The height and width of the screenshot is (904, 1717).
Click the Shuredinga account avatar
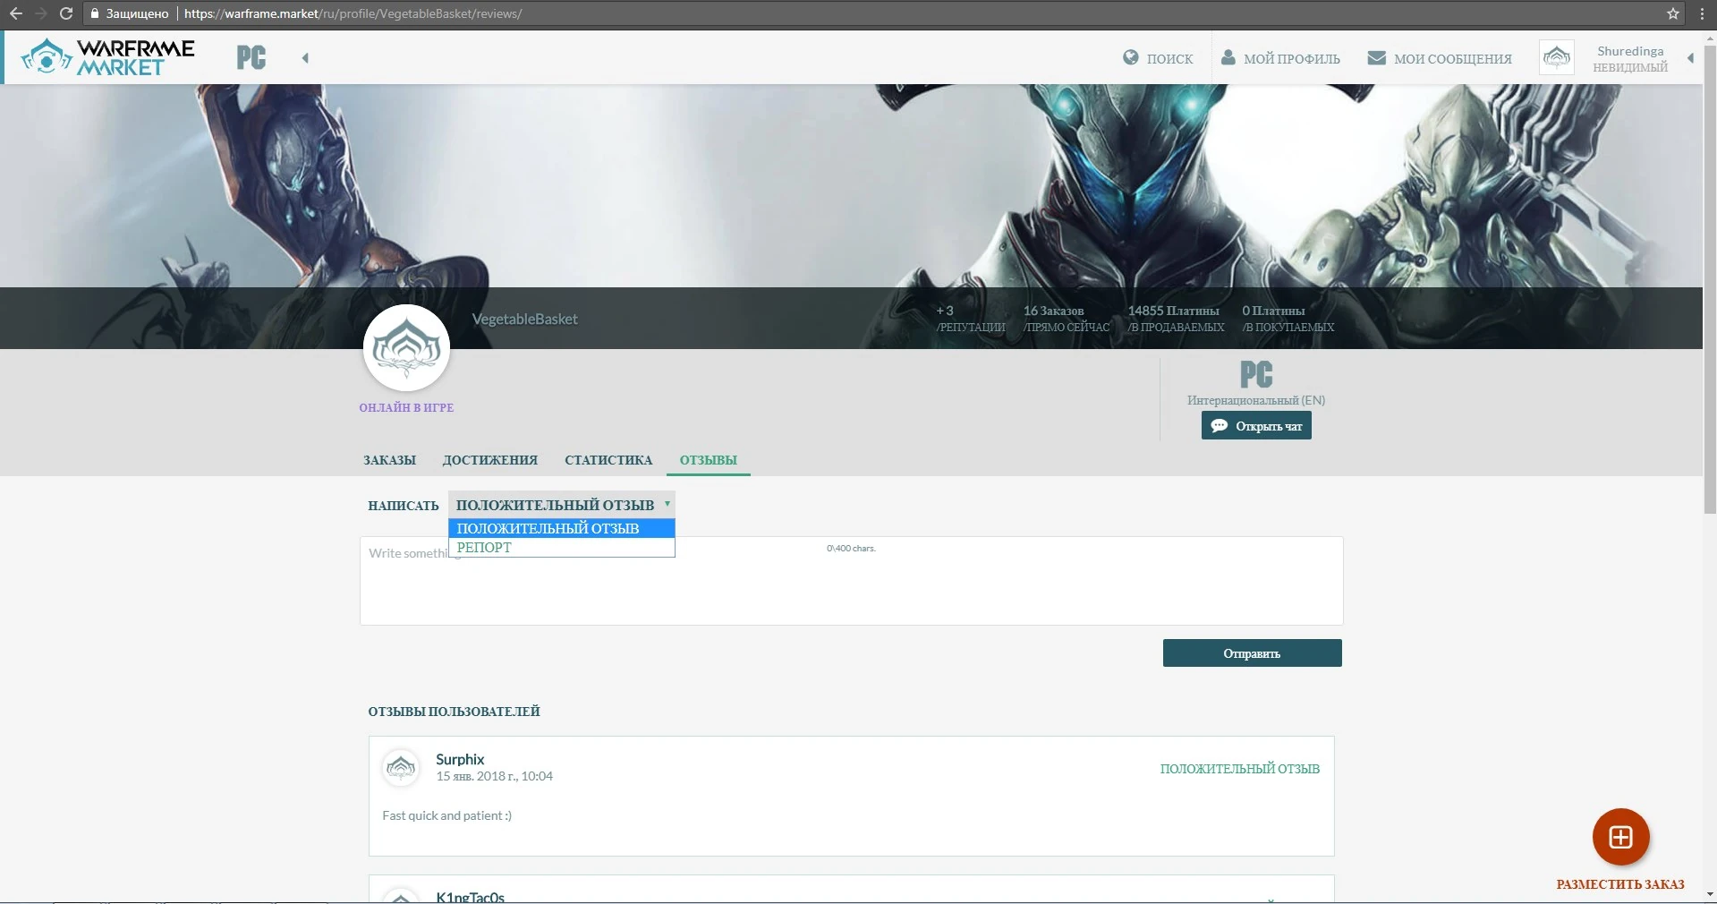(x=1557, y=58)
